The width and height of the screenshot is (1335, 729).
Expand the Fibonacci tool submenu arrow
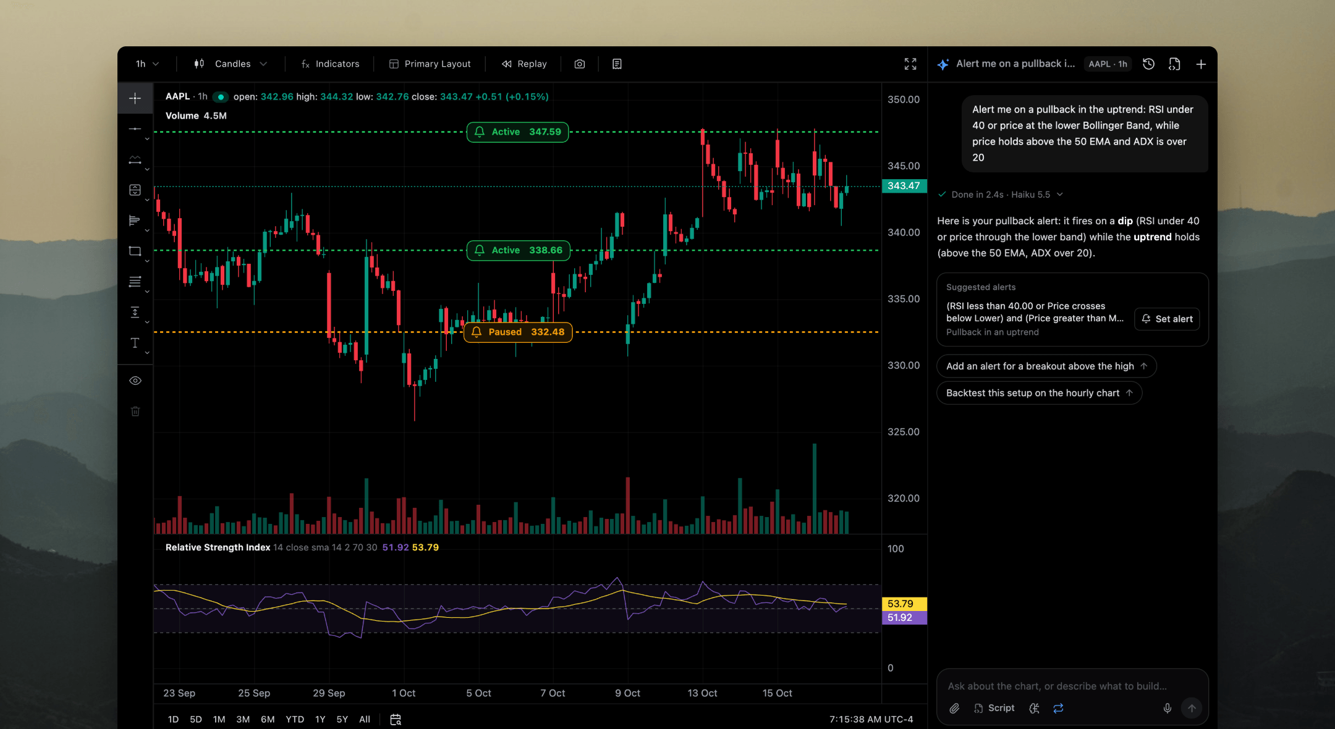[x=147, y=292]
